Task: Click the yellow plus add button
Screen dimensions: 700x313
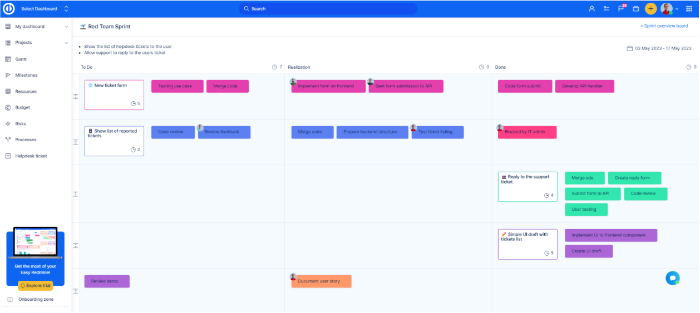Action: pyautogui.click(x=650, y=9)
